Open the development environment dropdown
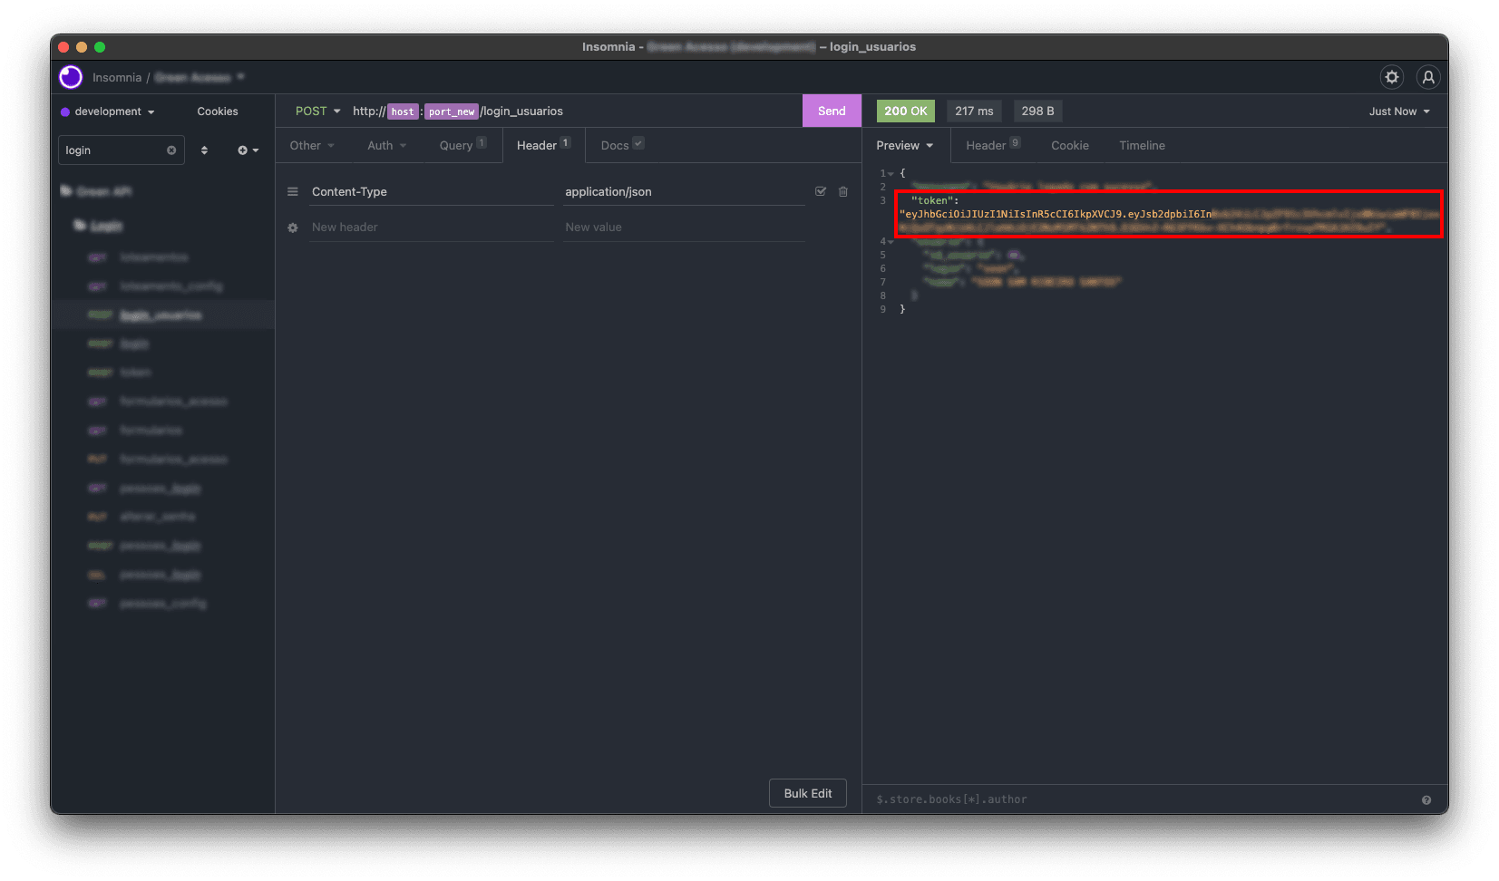The image size is (1499, 881). pyautogui.click(x=108, y=111)
